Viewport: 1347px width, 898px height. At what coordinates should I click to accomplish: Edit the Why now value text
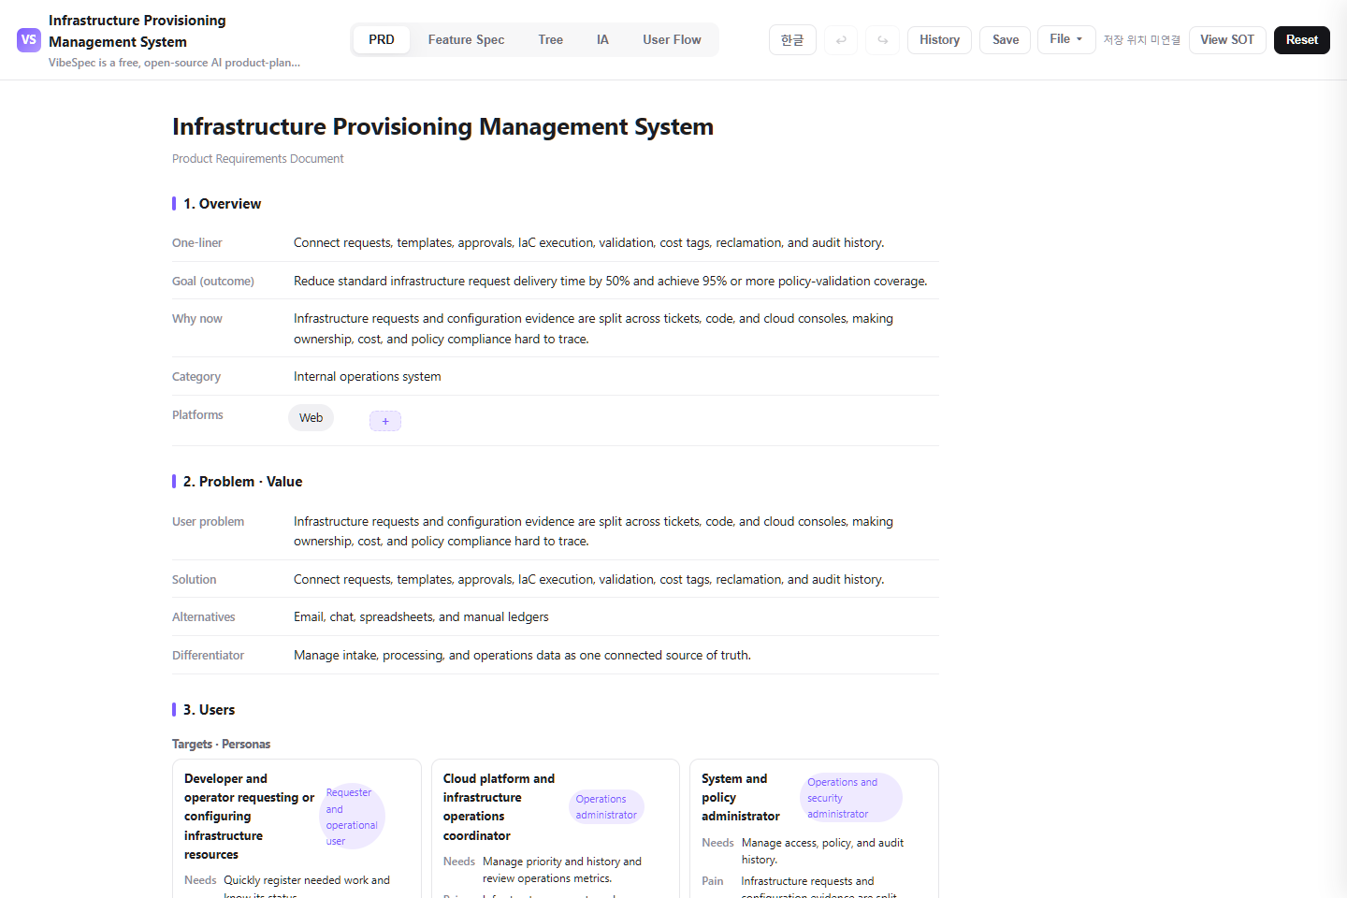pyautogui.click(x=593, y=329)
